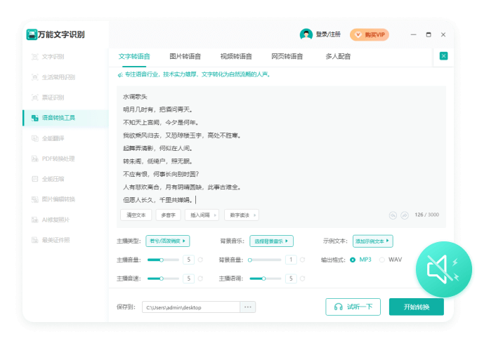Select WAV output format

pyautogui.click(x=391, y=260)
